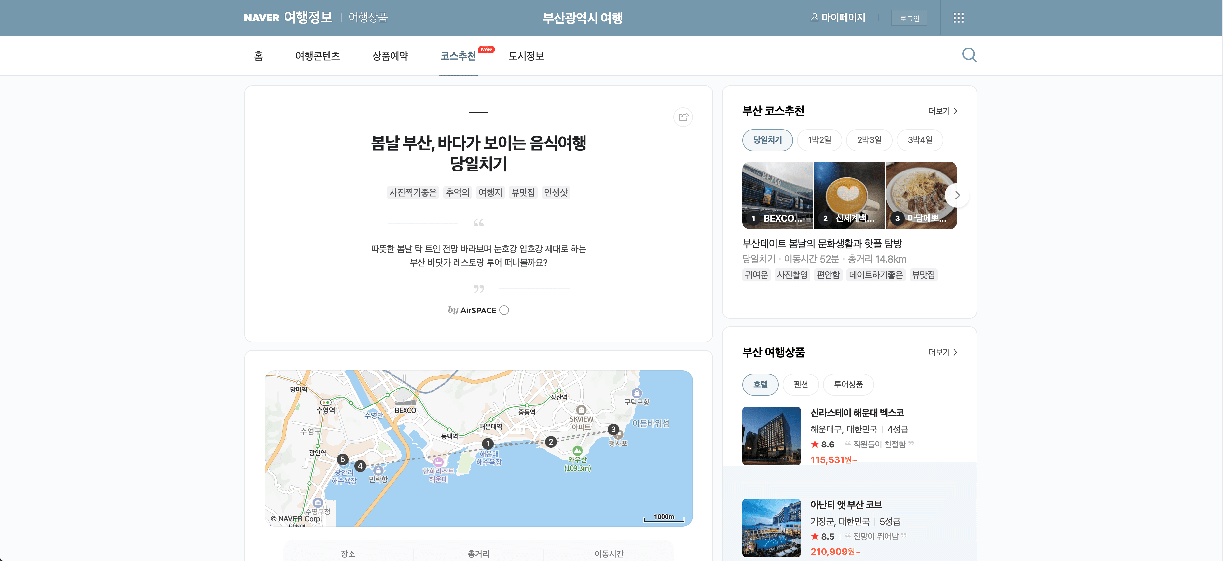Click the share icon on course card
1223x561 pixels.
[x=683, y=117]
